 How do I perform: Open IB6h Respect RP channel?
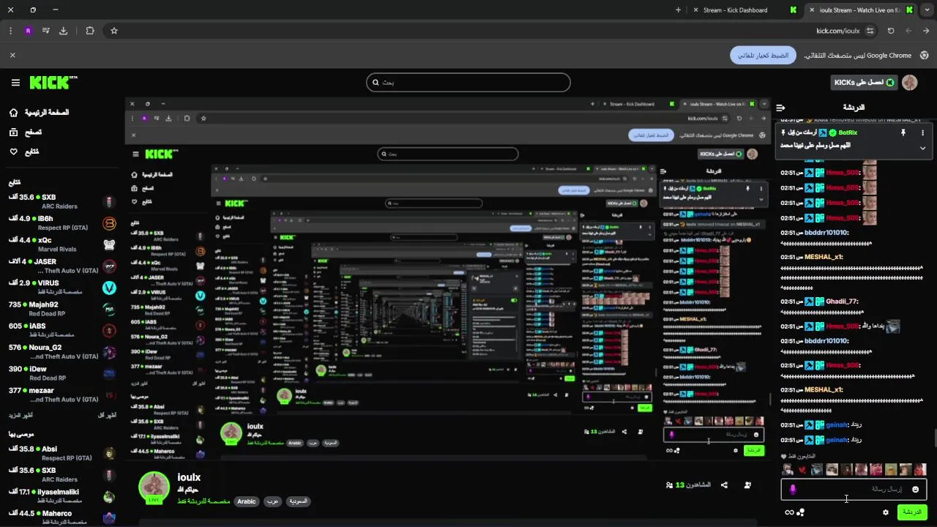pos(62,223)
